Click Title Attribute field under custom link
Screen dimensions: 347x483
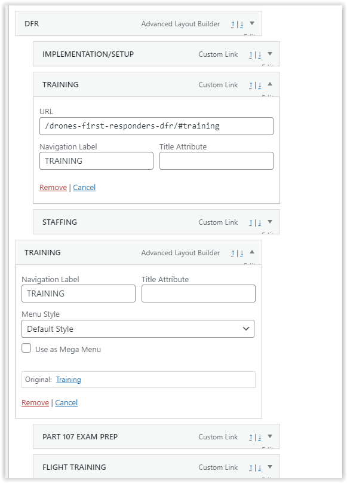216,161
